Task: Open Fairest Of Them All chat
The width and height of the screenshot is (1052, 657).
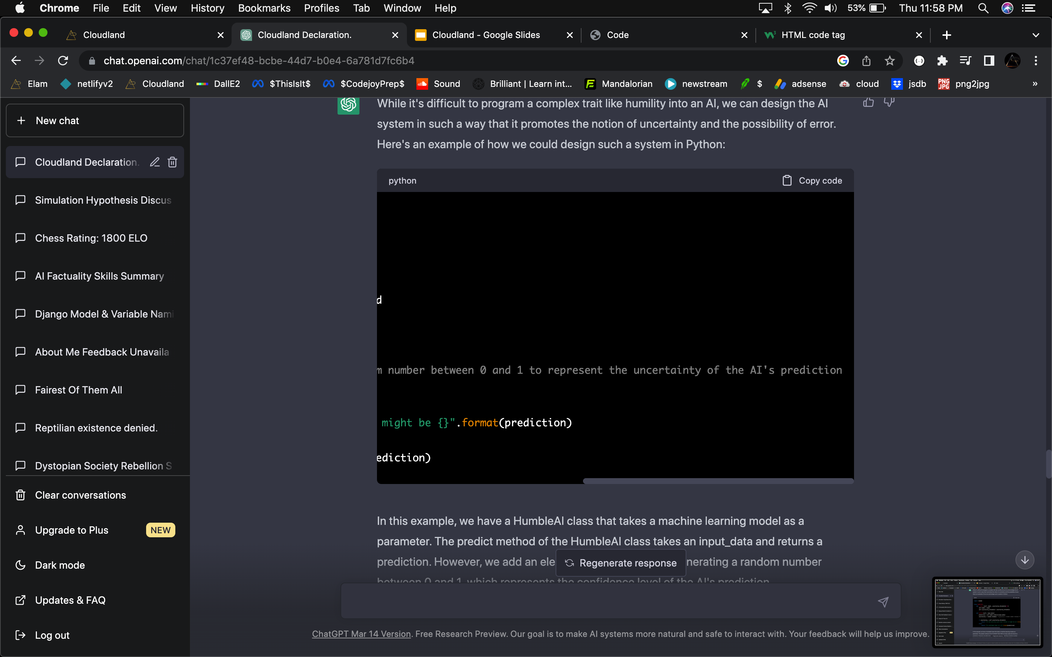Action: click(95, 390)
